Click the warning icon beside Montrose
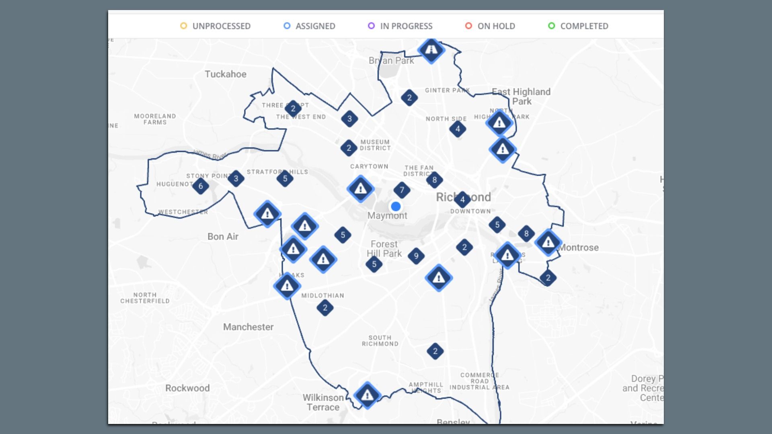Screen dimensions: 772x434 548,243
